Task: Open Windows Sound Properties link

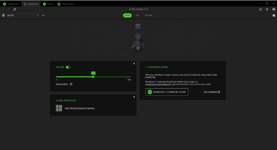Action: point(80,108)
